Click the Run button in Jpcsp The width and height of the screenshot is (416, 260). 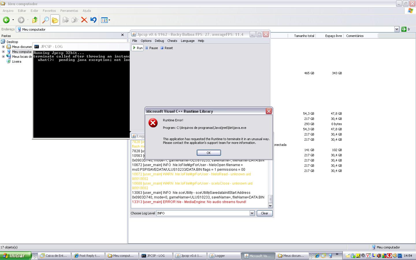click(138, 48)
